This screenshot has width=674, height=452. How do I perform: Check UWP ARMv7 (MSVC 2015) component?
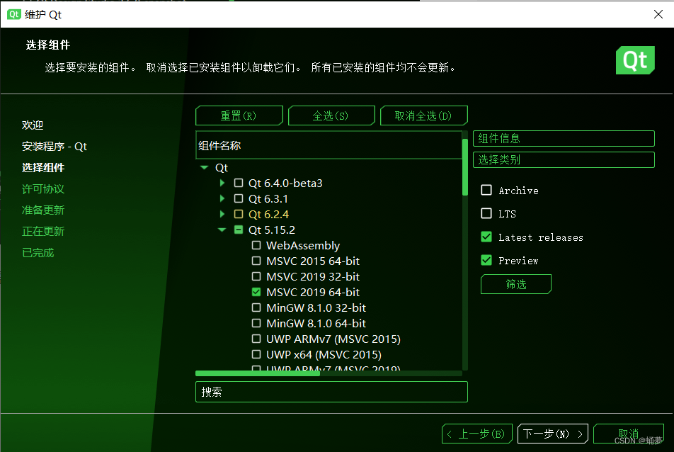click(256, 339)
